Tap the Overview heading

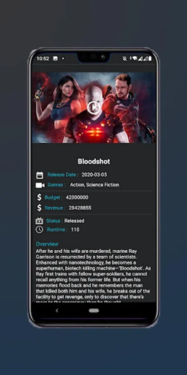coord(47,244)
